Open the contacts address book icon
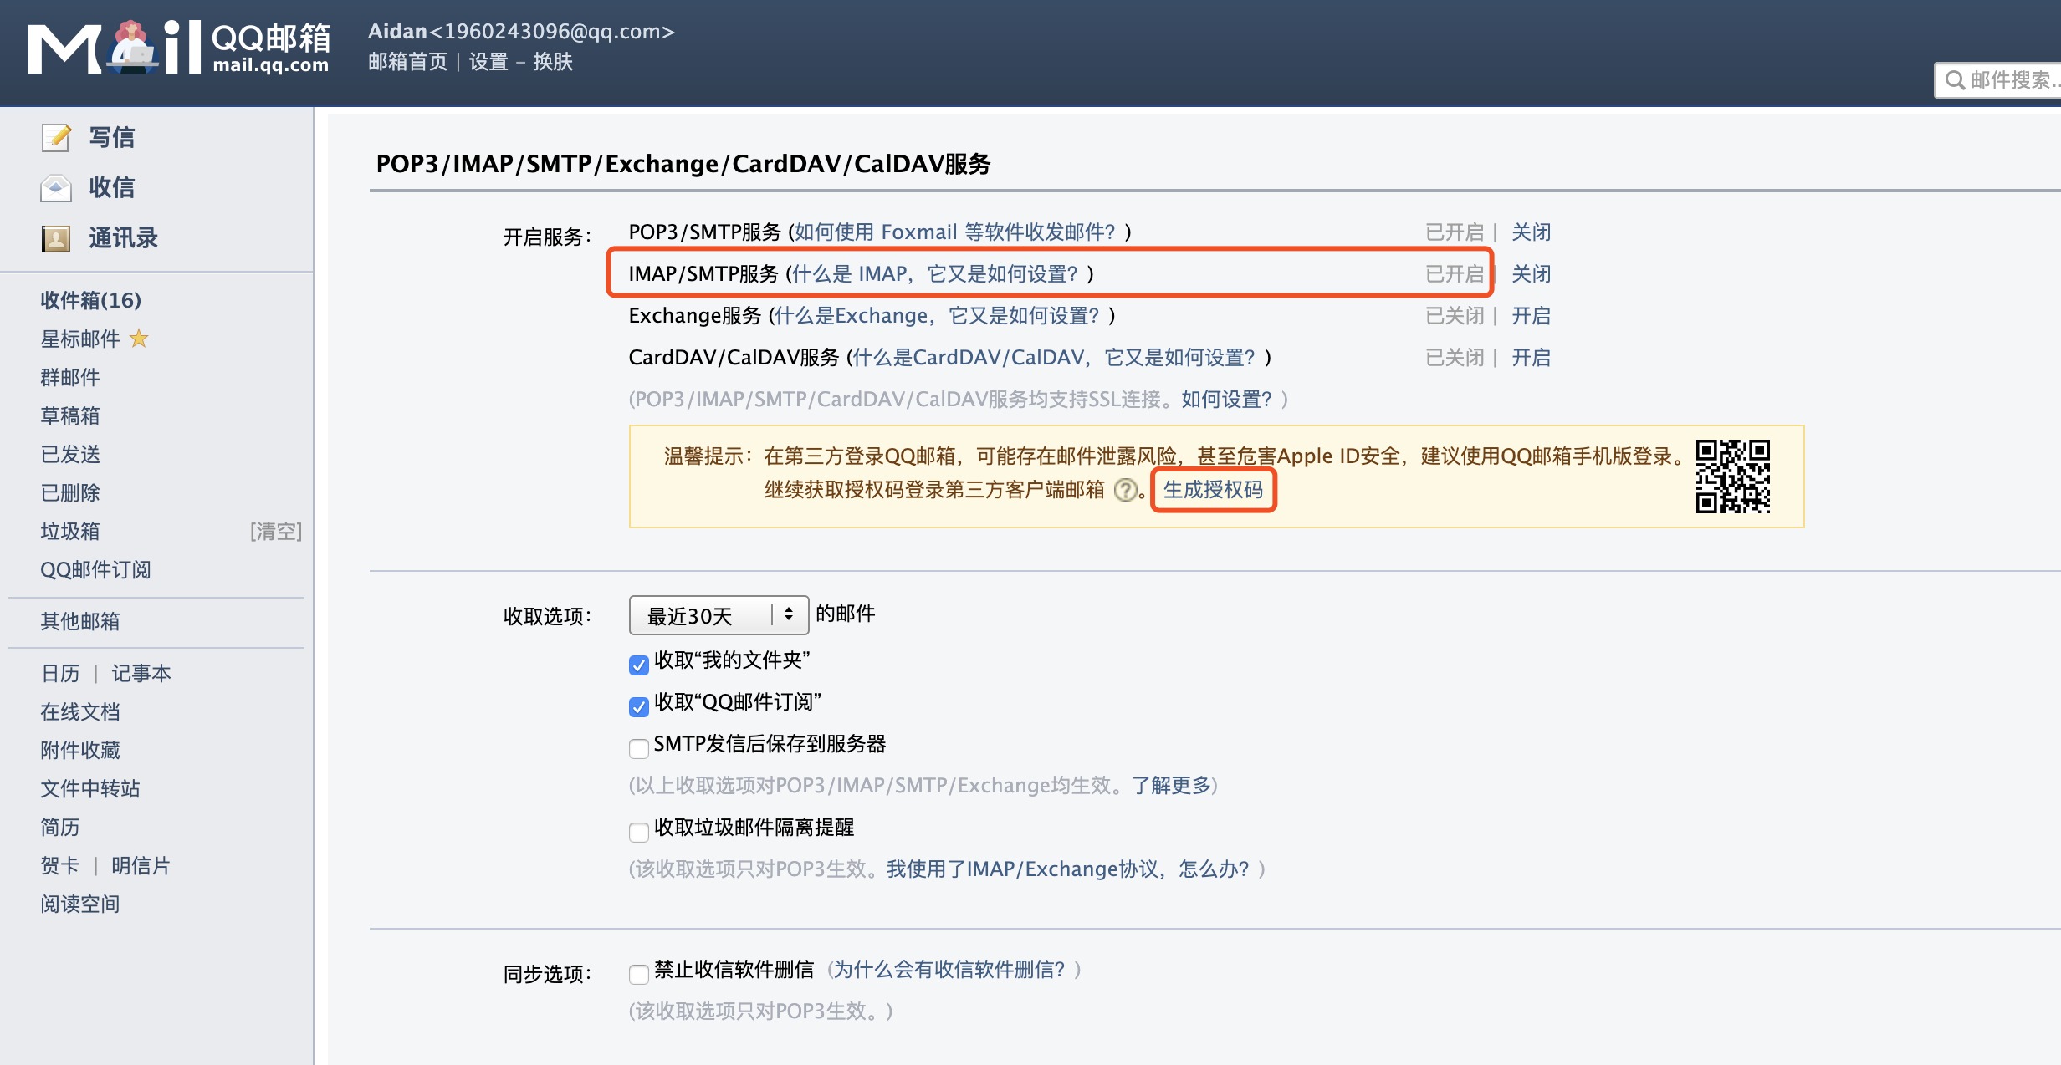Image resolution: width=2061 pixels, height=1065 pixels. tap(56, 239)
